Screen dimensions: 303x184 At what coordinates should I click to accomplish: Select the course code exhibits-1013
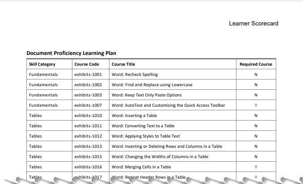[x=88, y=146]
